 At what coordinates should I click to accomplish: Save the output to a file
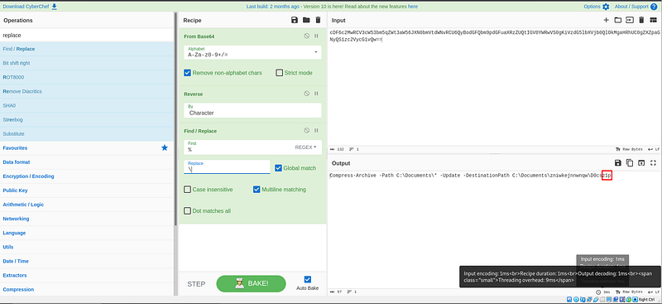pyautogui.click(x=618, y=163)
